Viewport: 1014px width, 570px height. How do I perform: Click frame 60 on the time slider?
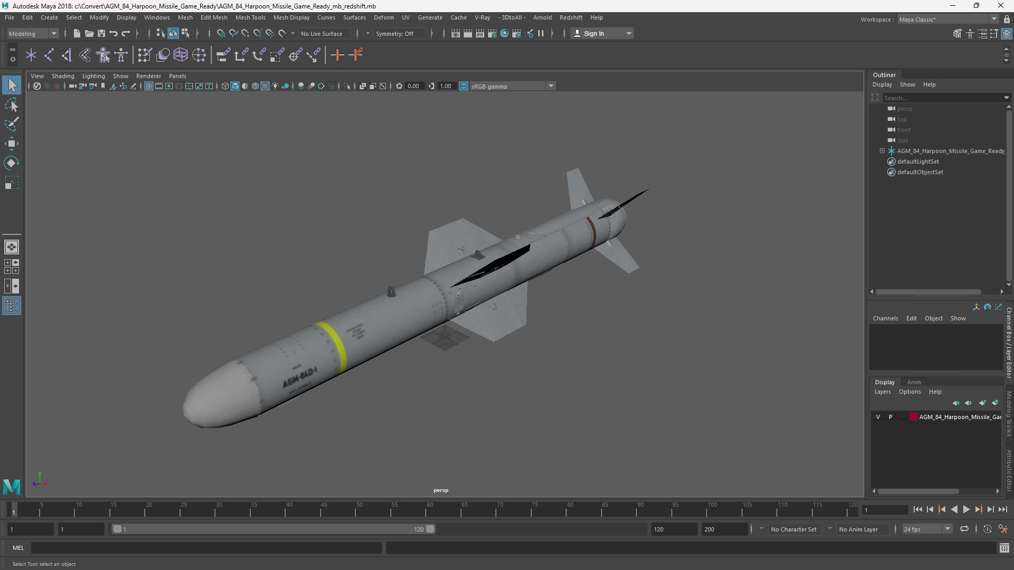pos(429,510)
